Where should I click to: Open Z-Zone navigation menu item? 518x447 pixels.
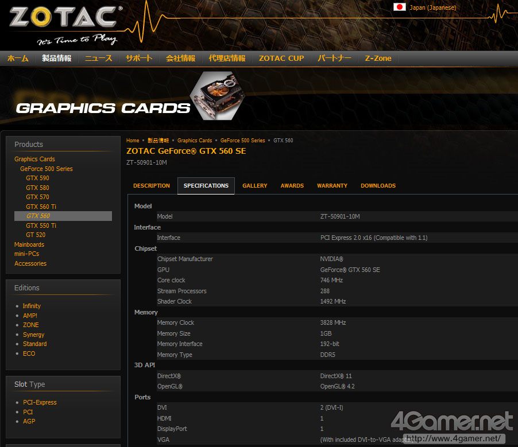[x=378, y=59]
